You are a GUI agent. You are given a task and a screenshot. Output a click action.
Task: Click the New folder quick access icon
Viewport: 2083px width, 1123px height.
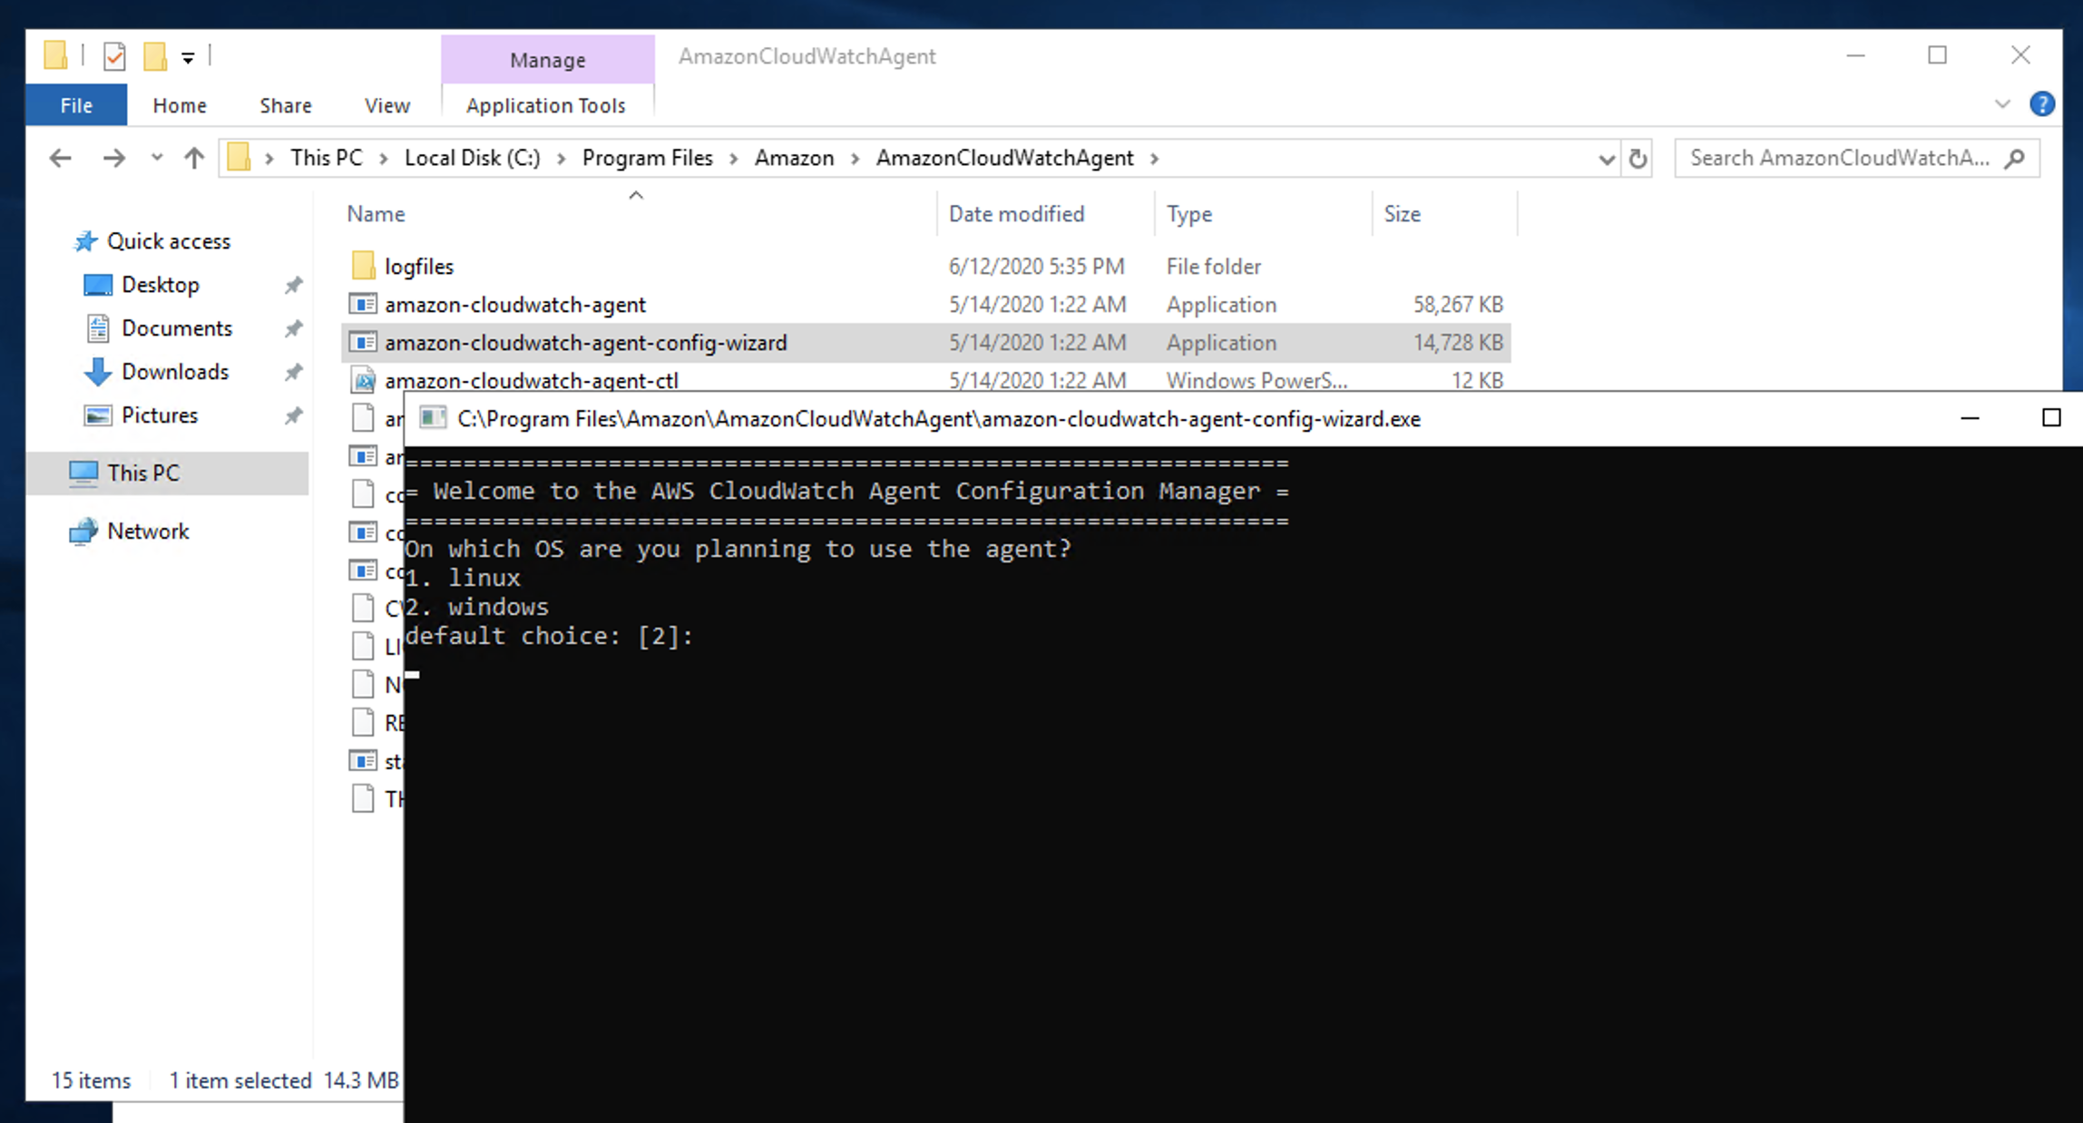[x=155, y=56]
